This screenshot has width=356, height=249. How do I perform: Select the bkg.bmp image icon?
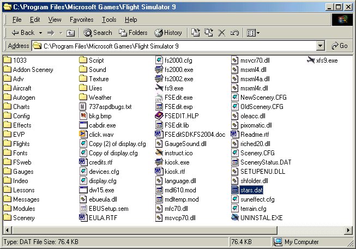click(x=83, y=116)
